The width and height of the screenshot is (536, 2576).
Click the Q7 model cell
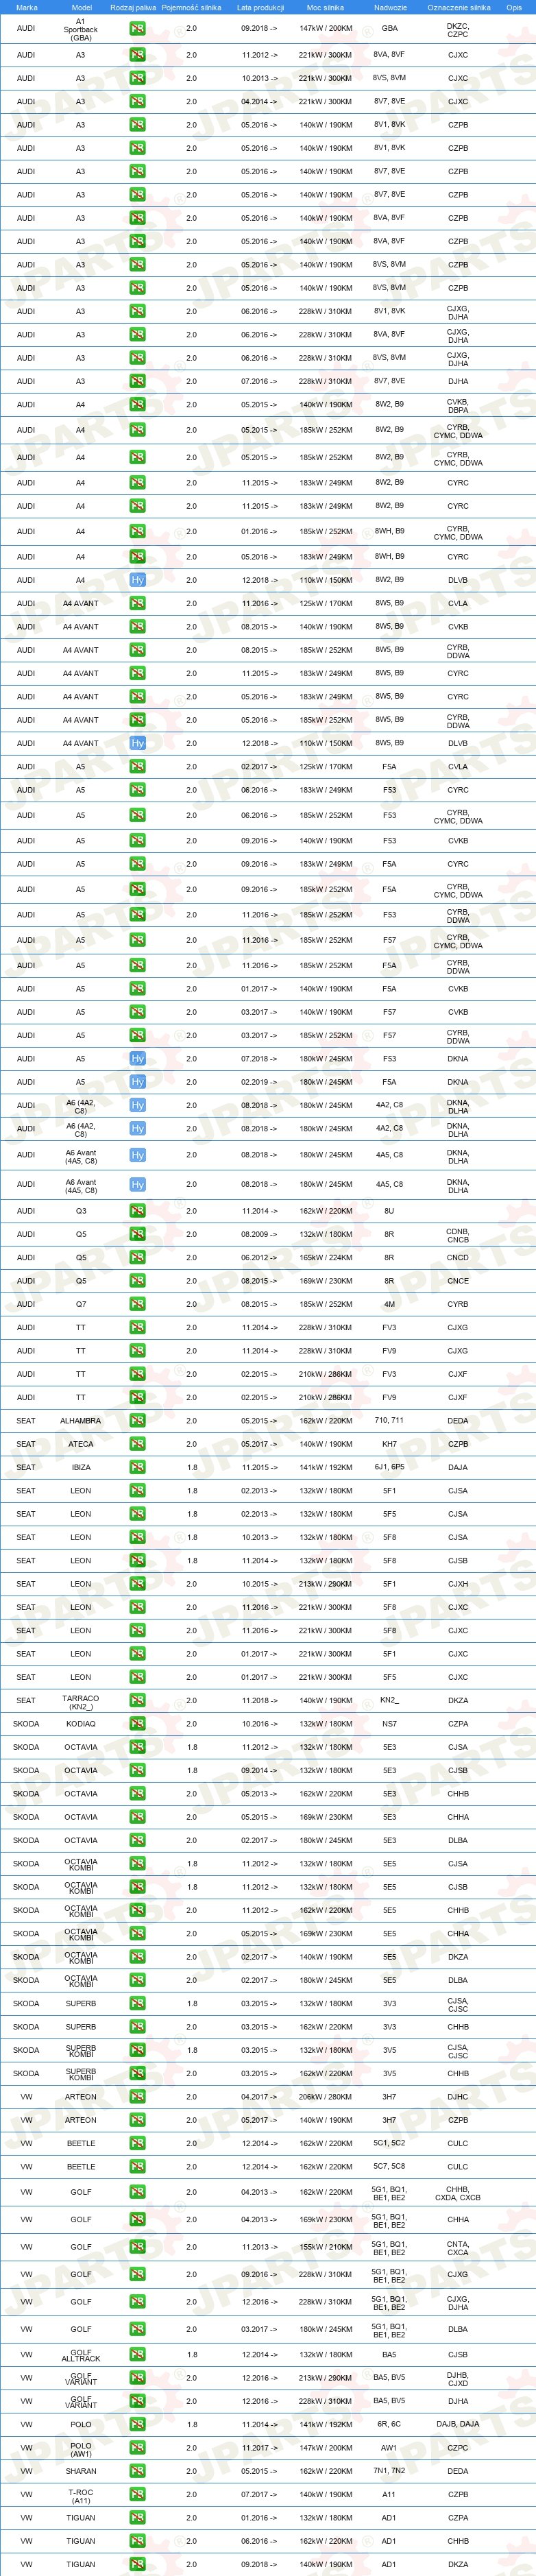pos(81,1304)
